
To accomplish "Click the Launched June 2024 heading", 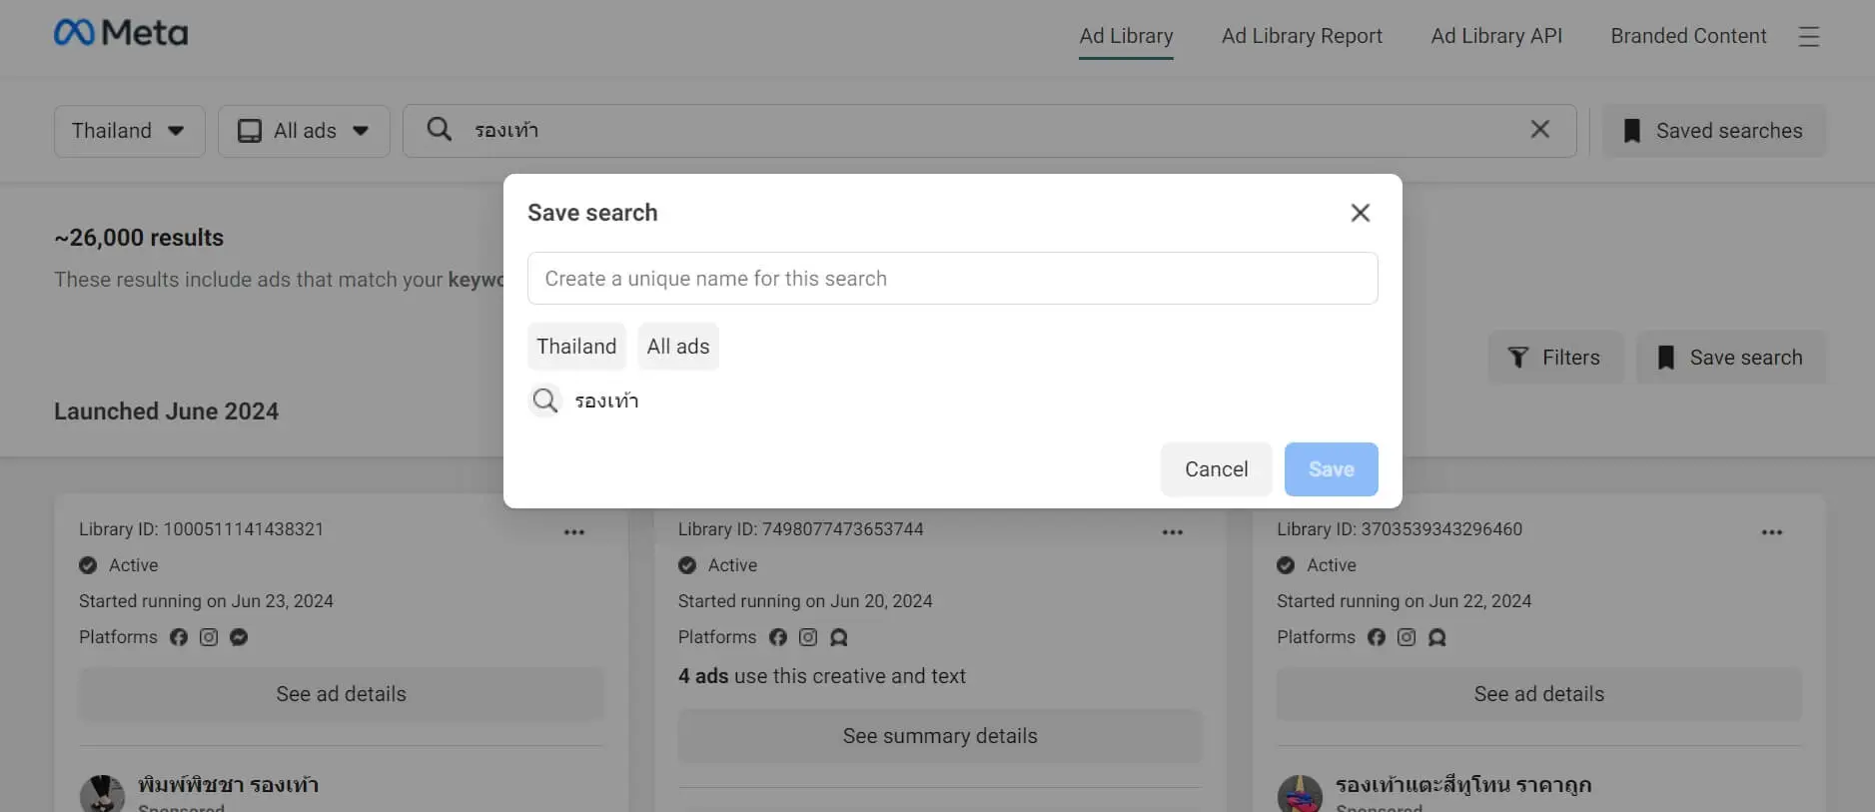I will (x=166, y=411).
